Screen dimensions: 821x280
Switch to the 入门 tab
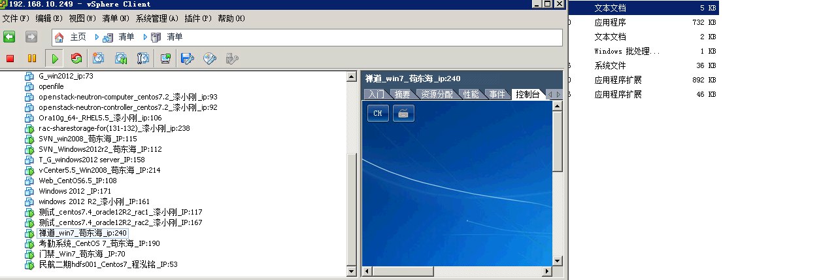click(377, 94)
